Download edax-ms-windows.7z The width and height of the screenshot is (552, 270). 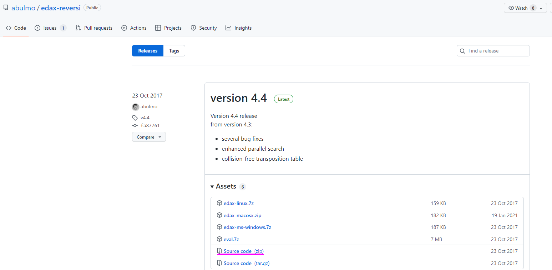(247, 227)
